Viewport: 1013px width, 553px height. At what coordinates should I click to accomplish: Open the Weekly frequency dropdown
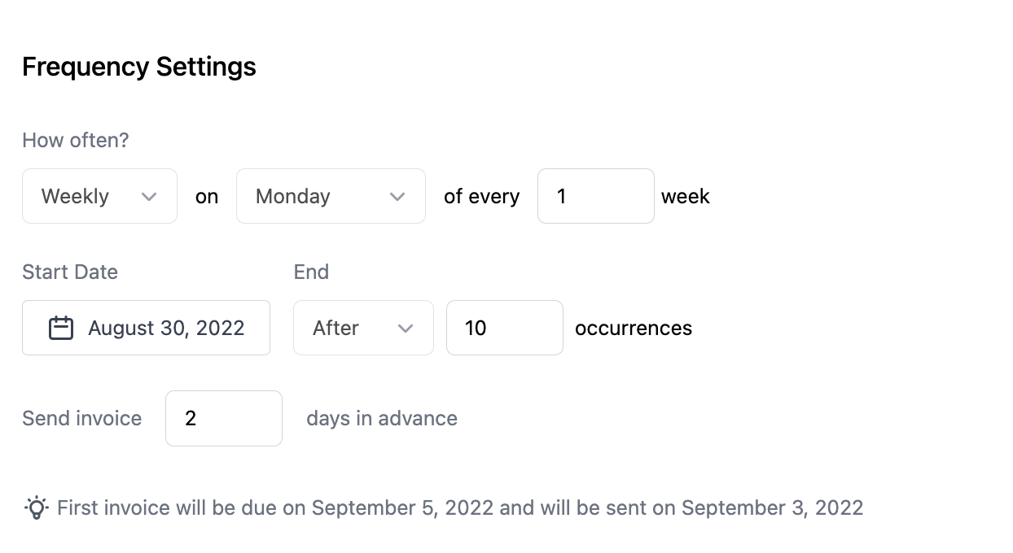[x=98, y=196]
